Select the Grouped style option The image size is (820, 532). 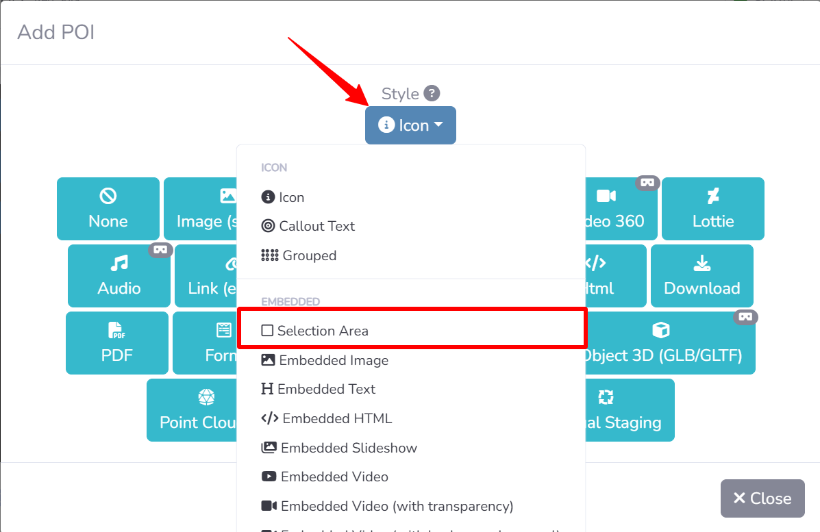pyautogui.click(x=309, y=255)
